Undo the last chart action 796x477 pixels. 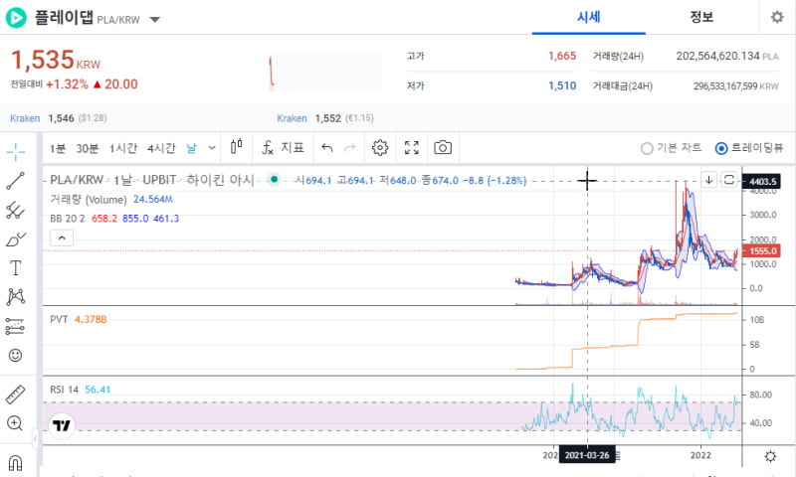point(327,148)
